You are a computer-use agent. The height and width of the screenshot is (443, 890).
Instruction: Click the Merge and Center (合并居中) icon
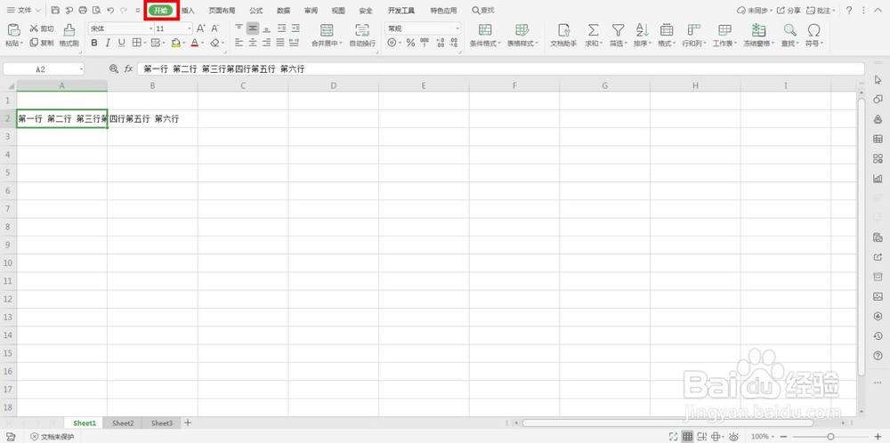327,30
